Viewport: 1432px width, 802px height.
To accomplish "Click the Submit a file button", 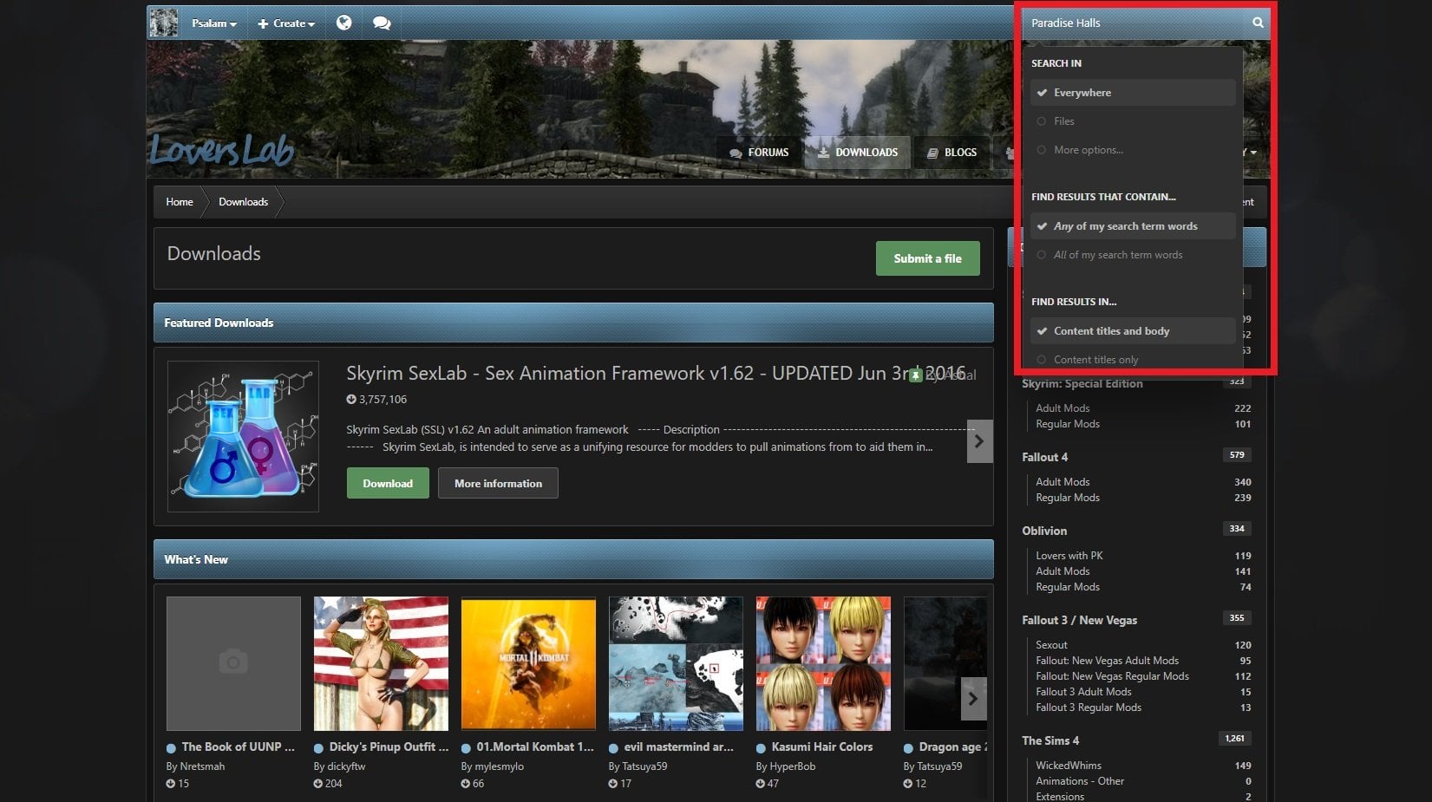I will (x=928, y=258).
